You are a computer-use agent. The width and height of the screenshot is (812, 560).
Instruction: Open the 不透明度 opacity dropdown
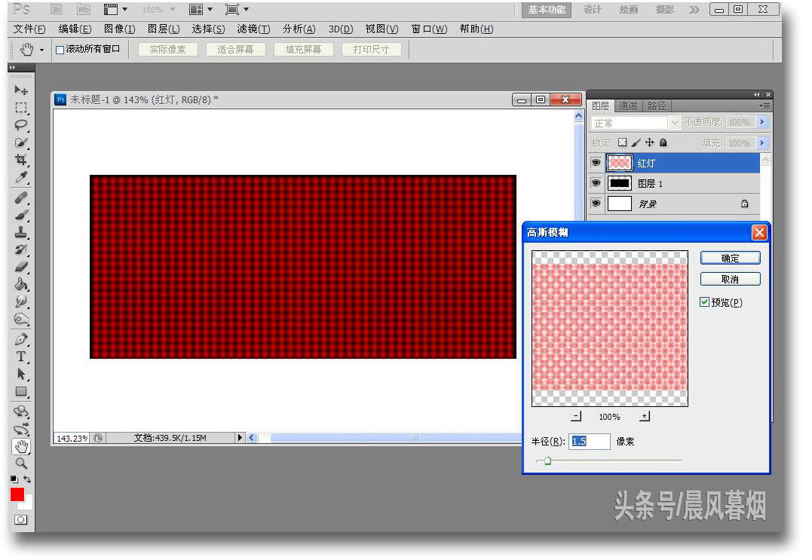(x=760, y=122)
